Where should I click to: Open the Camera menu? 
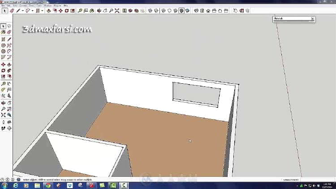[23, 5]
